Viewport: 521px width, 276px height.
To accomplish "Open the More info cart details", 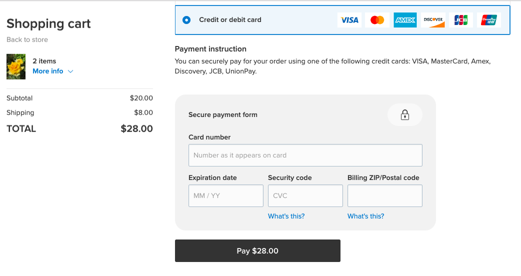I will point(48,71).
